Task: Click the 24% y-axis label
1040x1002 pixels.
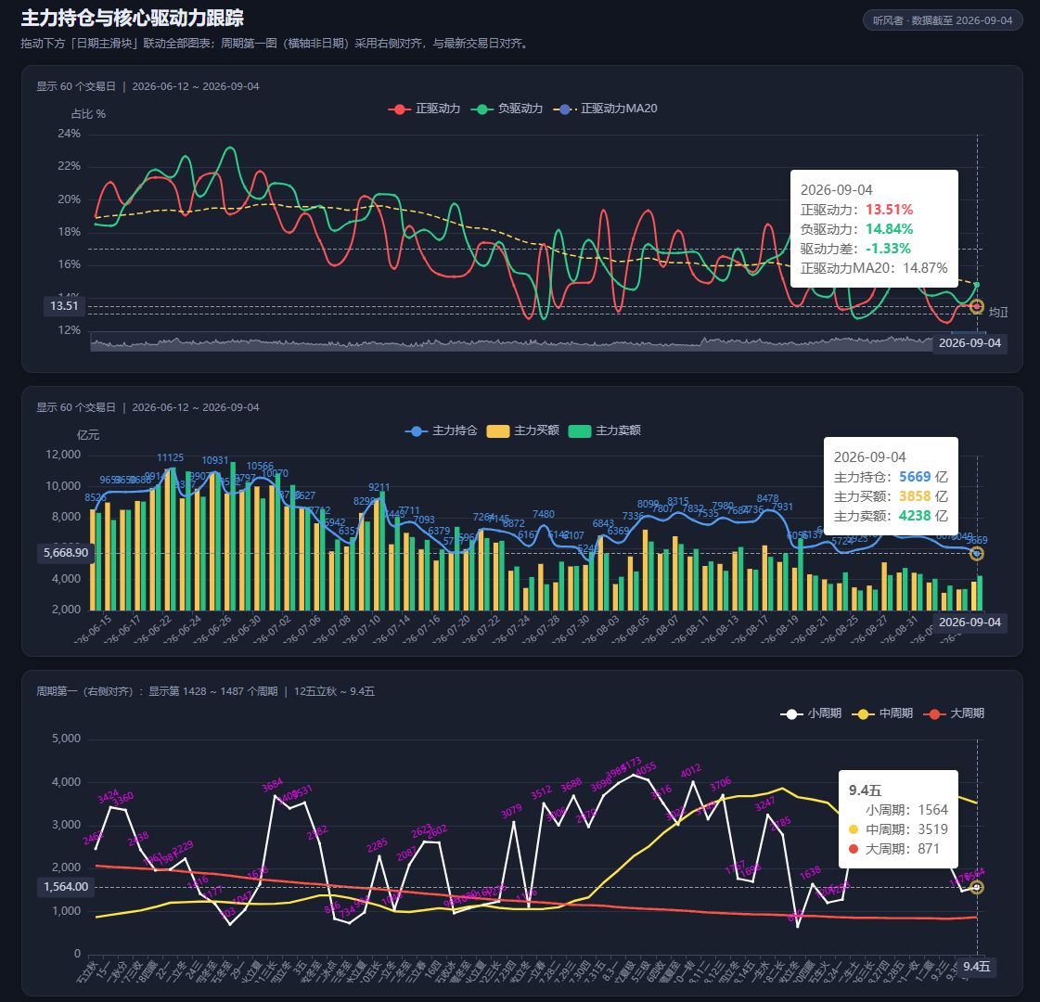Action: click(x=69, y=134)
